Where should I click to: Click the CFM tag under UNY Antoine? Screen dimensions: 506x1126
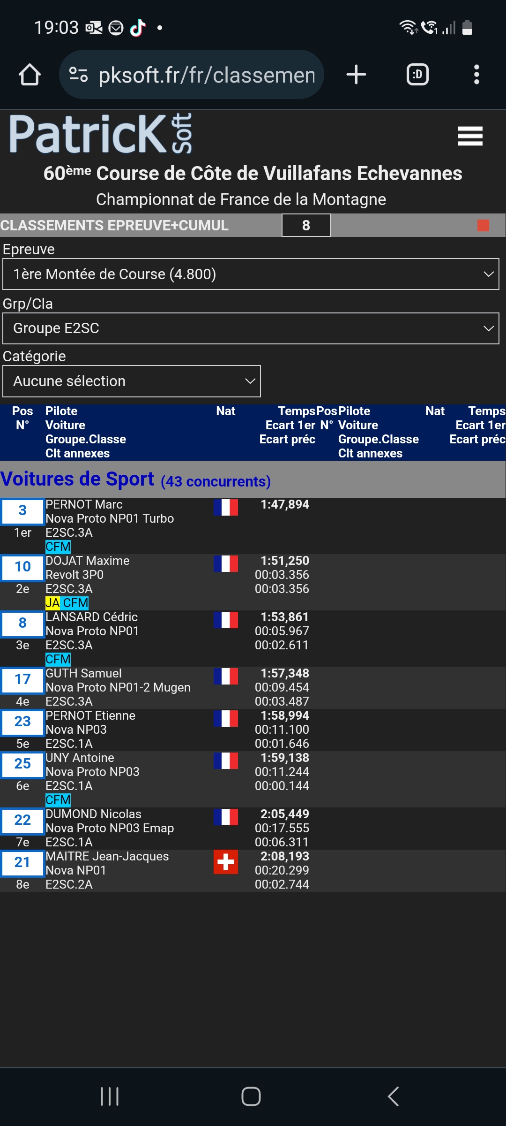click(58, 800)
